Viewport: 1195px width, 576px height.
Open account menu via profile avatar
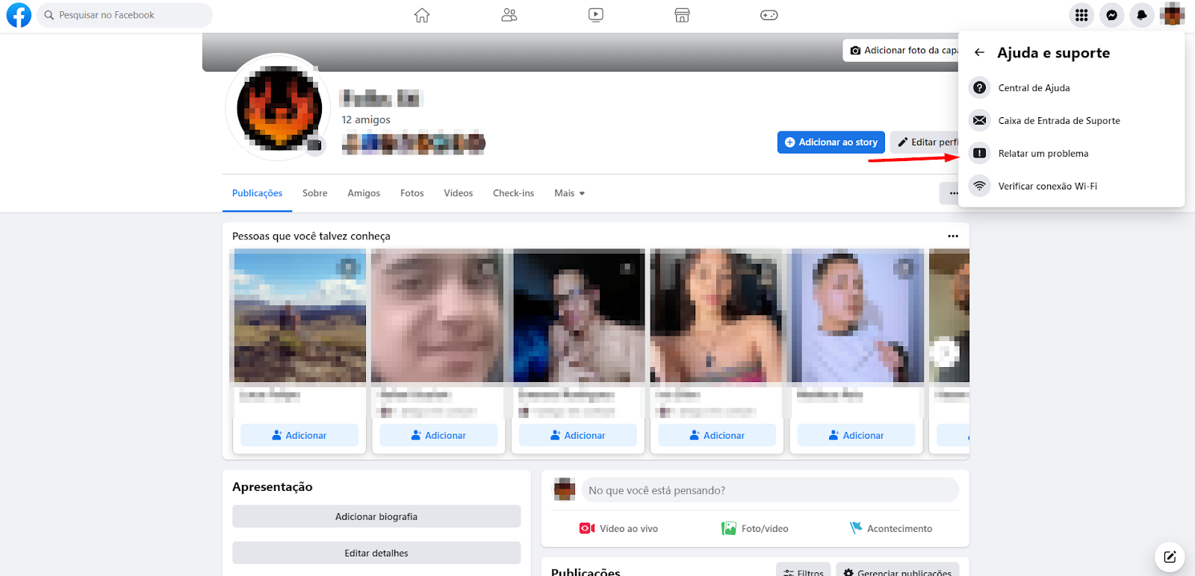click(x=1172, y=15)
